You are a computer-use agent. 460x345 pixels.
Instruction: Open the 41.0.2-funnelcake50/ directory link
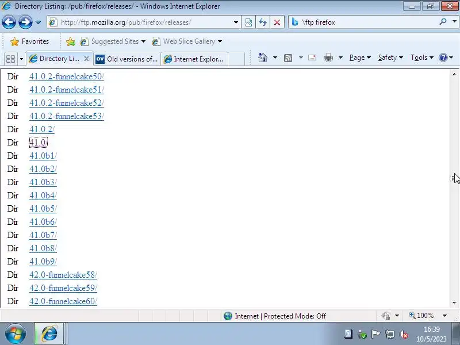[67, 76]
